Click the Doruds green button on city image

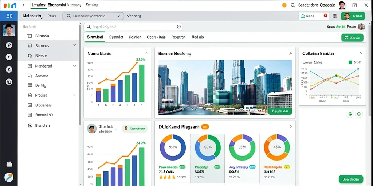(x=280, y=111)
